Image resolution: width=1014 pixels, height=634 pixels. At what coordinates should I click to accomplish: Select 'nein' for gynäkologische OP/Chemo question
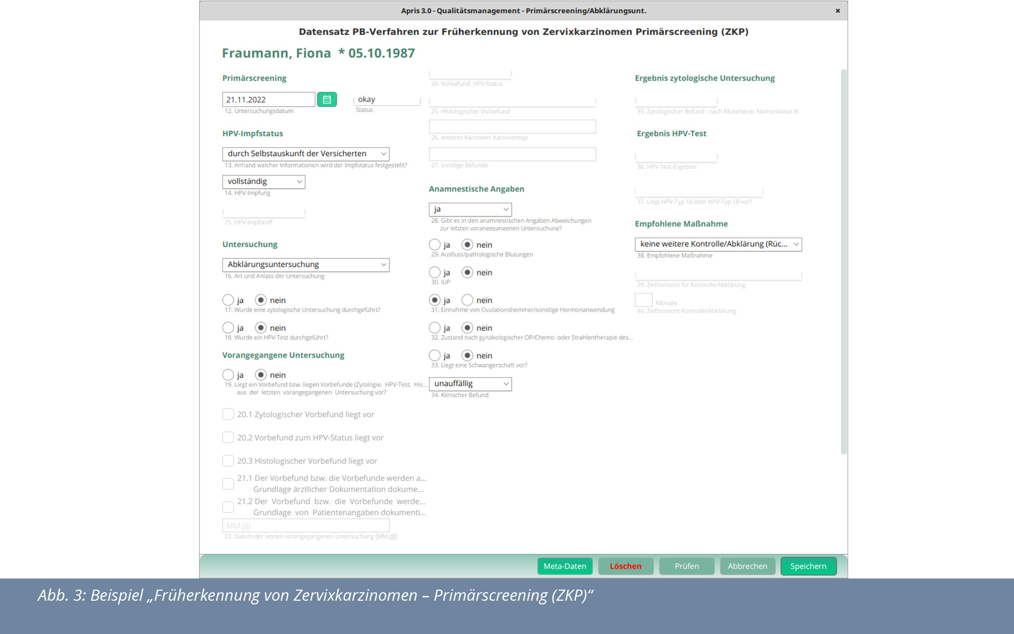coord(467,328)
